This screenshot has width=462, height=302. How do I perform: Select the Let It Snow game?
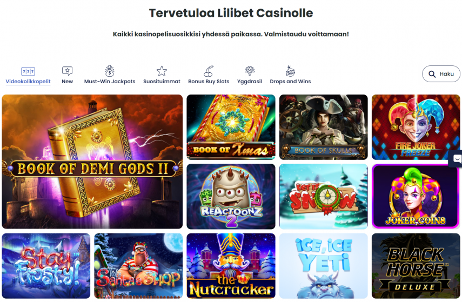coord(324,197)
